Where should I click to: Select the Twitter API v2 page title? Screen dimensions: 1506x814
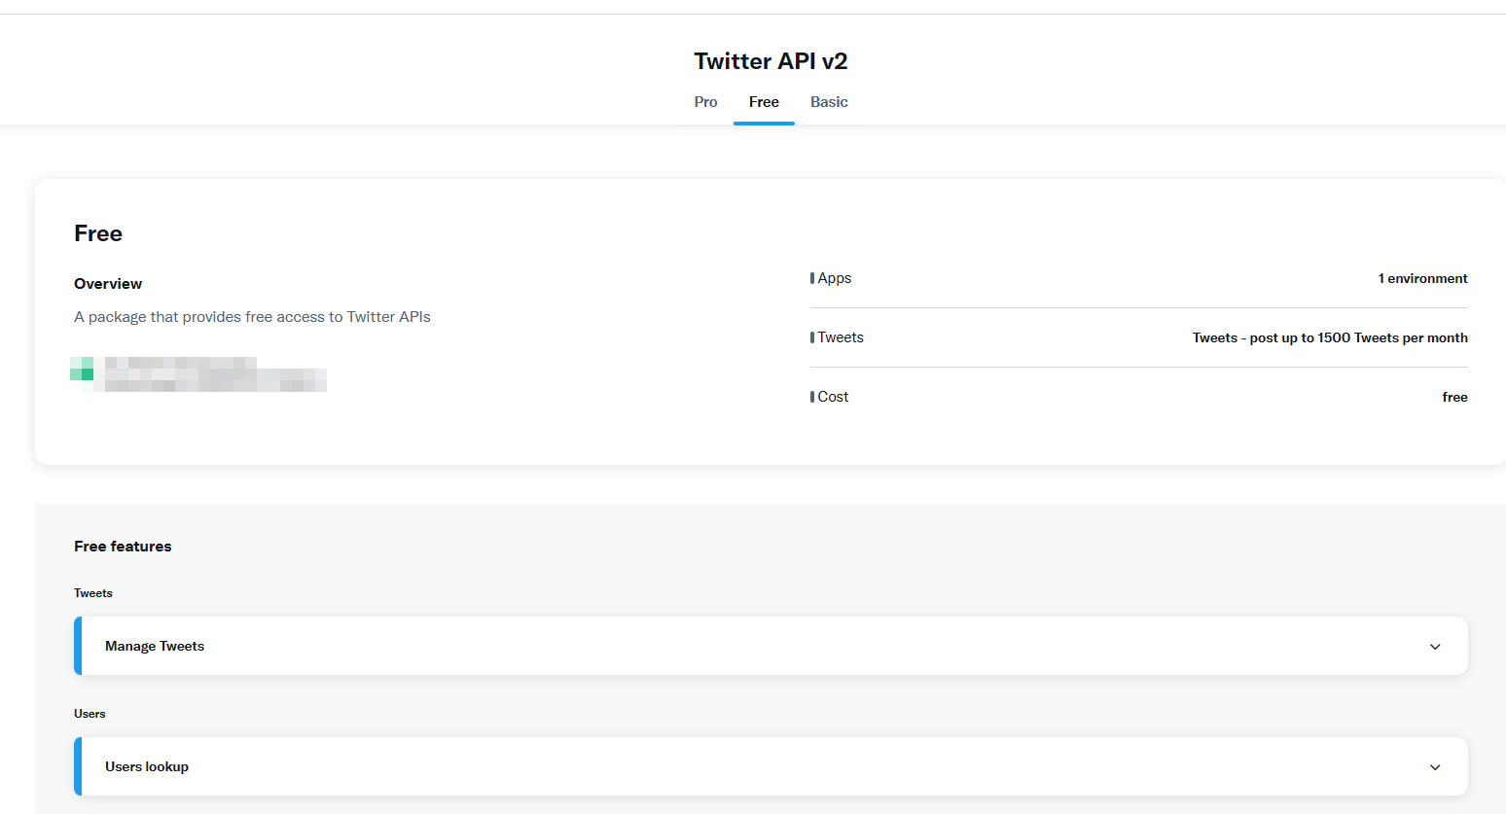[770, 60]
